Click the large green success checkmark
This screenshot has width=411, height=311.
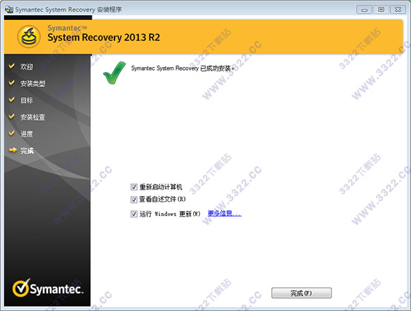(x=114, y=73)
